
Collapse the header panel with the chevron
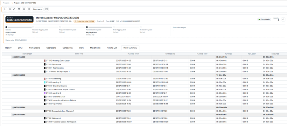tap(283, 19)
